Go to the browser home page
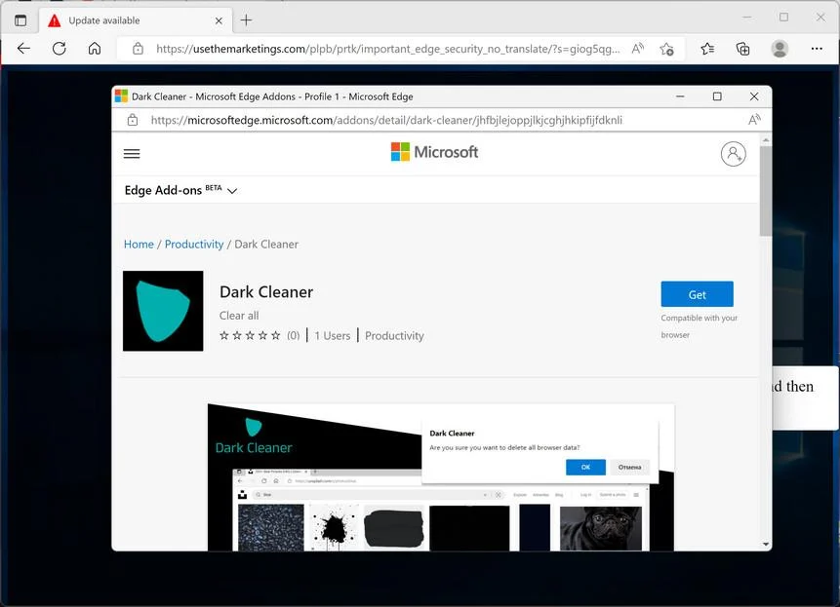 pyautogui.click(x=95, y=49)
